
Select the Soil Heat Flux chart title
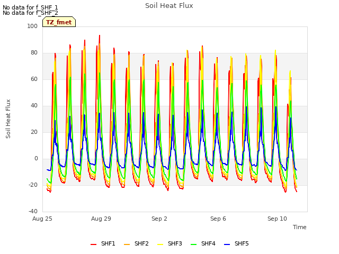click(169, 6)
